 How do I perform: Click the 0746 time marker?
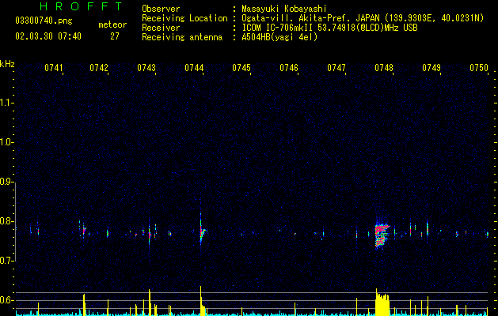(289, 68)
